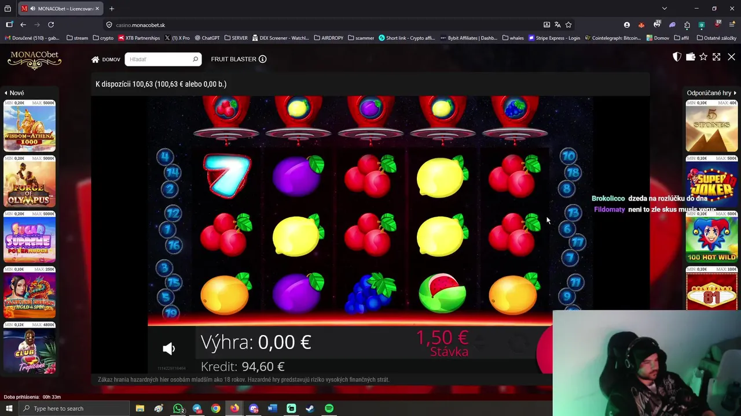Toggle game fullscreen expand icon
The image size is (741, 416).
[x=717, y=57]
